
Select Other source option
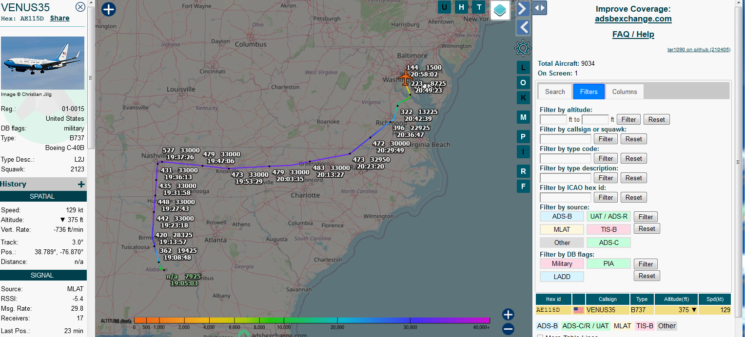point(562,243)
